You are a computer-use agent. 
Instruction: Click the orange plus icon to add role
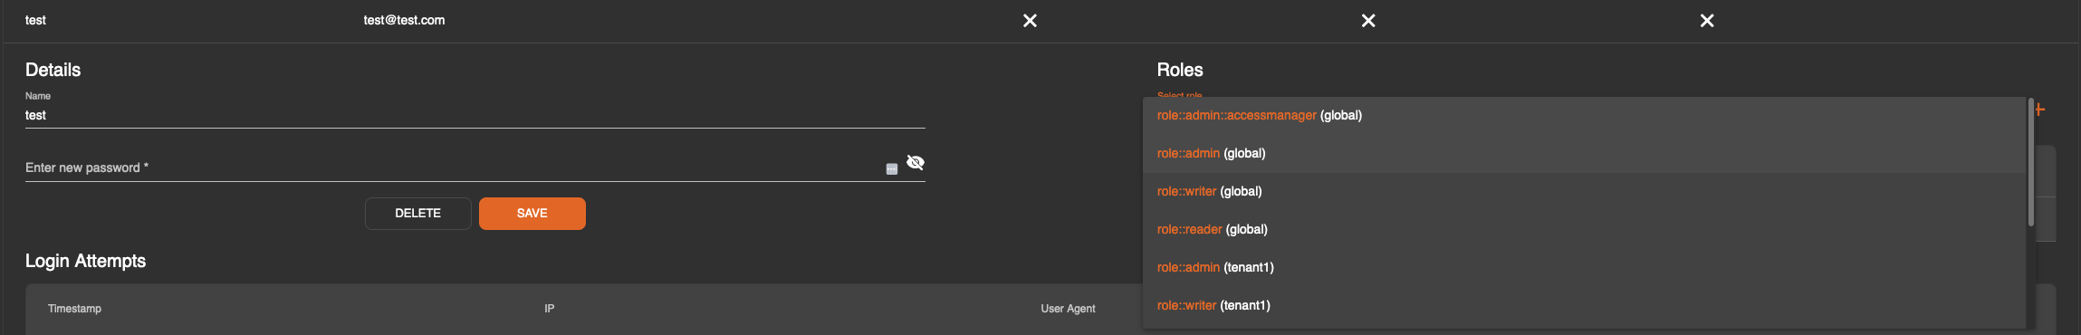2039,110
